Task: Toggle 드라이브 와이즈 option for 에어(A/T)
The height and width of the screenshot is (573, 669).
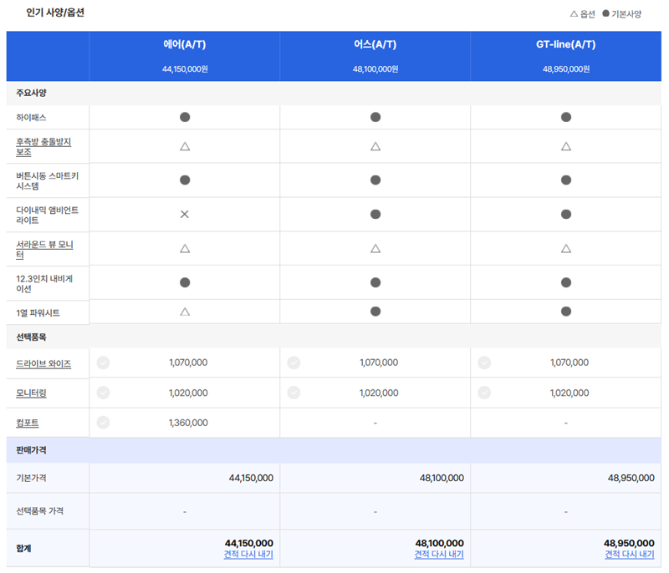Action: [103, 363]
